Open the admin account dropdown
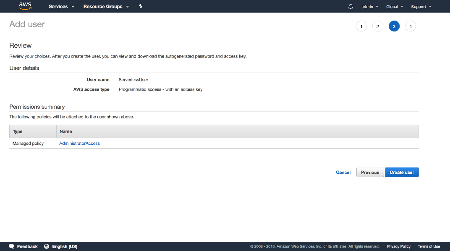450x251 pixels. pyautogui.click(x=369, y=6)
